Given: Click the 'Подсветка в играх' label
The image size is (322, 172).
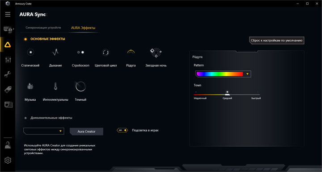Looking at the screenshot, I should point(145,130).
